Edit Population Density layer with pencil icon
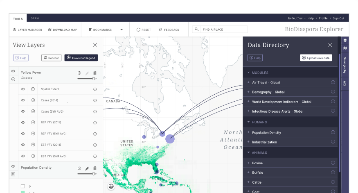Image resolution: width=358 pixels, height=193 pixels. coord(87,168)
